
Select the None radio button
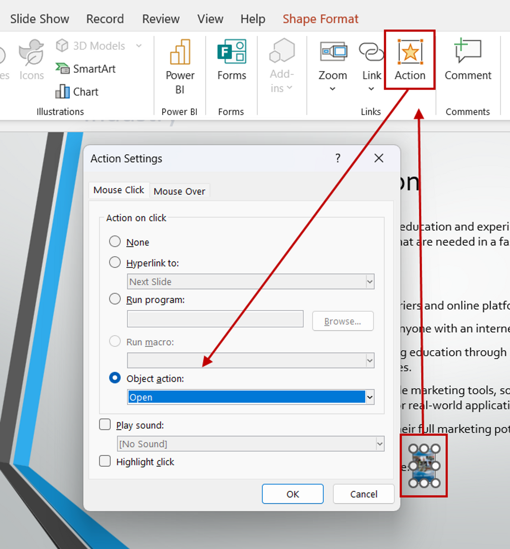pyautogui.click(x=115, y=242)
